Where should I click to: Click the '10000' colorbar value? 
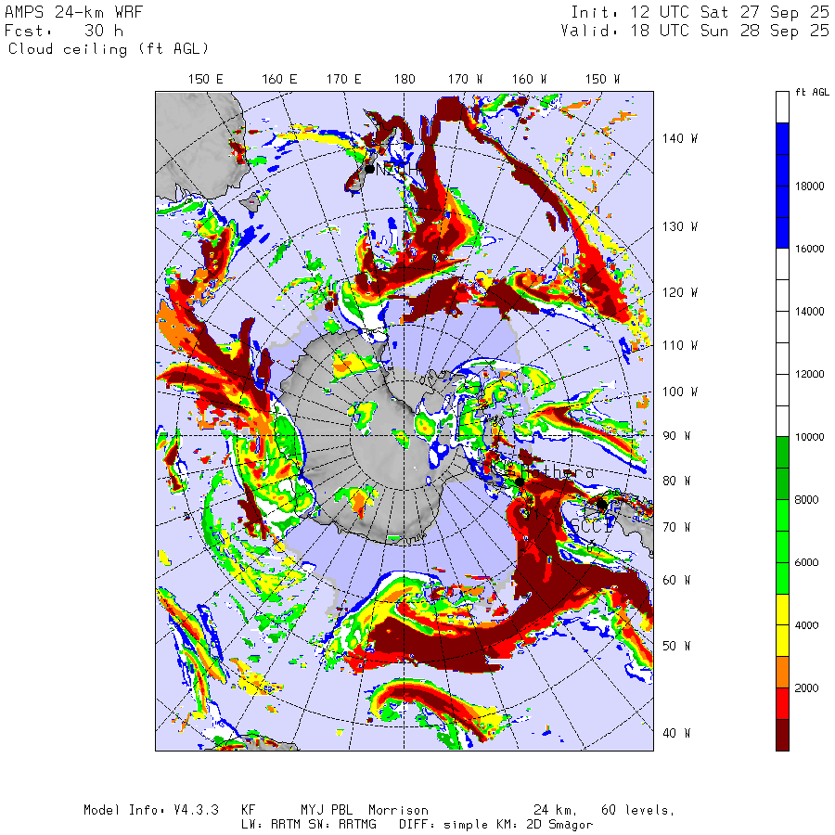(809, 437)
